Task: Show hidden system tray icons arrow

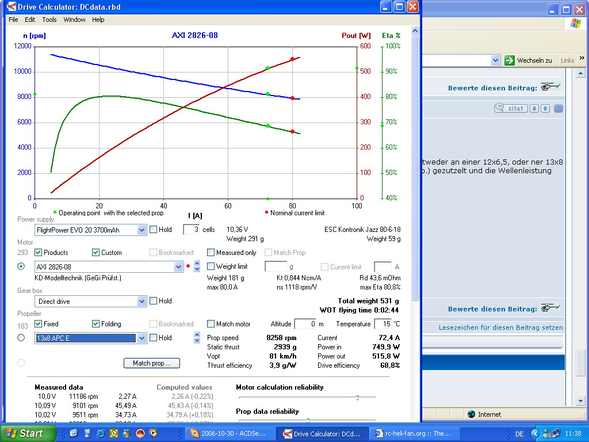Action: [536, 434]
